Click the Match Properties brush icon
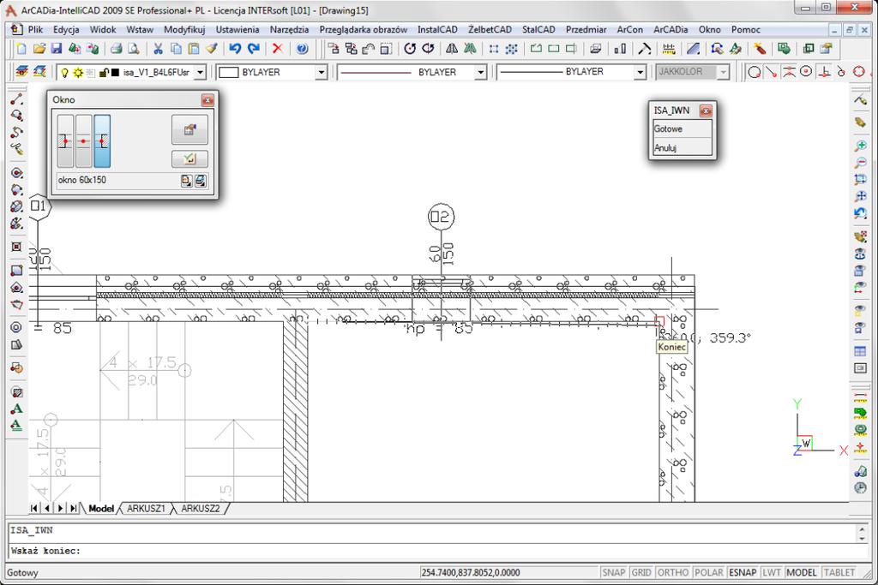This screenshot has width=878, height=585. click(x=211, y=49)
